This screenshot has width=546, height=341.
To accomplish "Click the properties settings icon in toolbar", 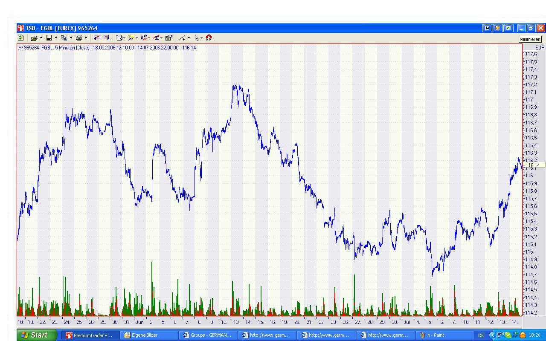I will [x=168, y=38].
